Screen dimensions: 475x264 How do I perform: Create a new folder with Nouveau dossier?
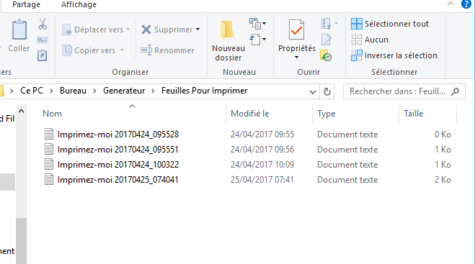[x=228, y=40]
